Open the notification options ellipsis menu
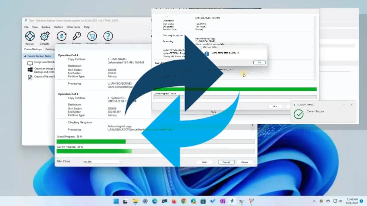367x206 pixels. pyautogui.click(x=344, y=105)
